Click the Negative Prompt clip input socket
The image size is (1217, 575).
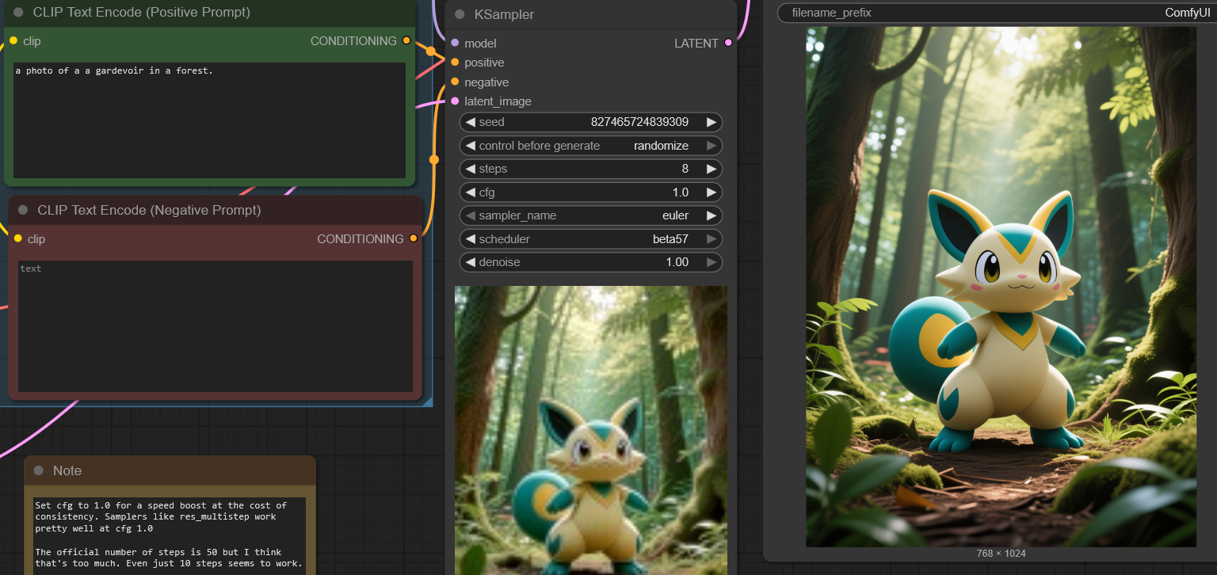[x=17, y=238]
